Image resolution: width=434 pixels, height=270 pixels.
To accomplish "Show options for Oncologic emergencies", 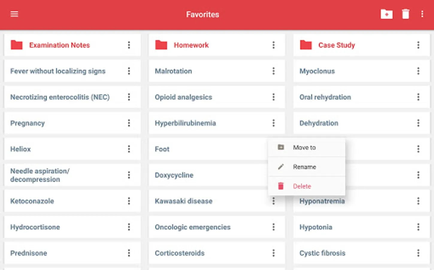I will pos(273,227).
